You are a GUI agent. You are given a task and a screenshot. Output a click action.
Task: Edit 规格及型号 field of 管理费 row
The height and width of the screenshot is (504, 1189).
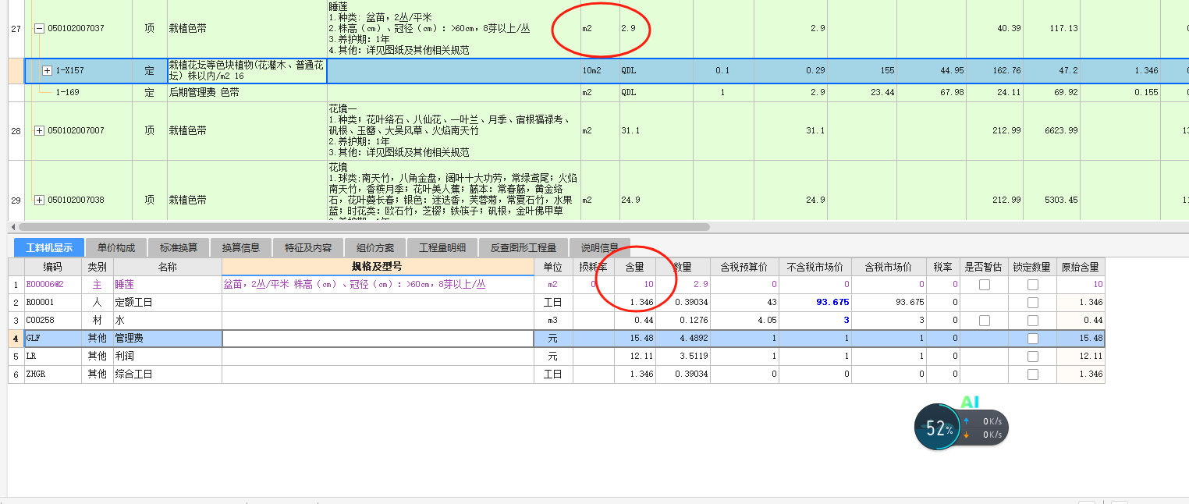pos(378,339)
